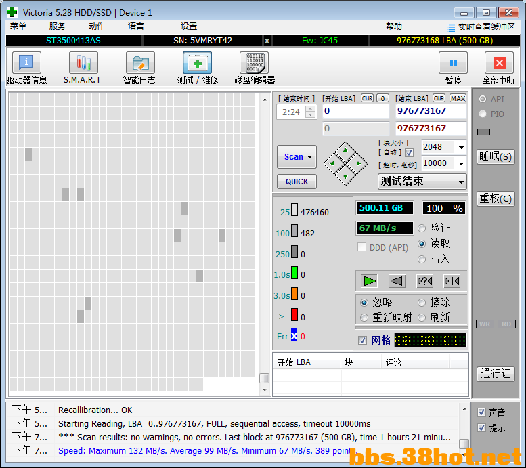Open the Service (服务) menu
Viewport: 526px width, 468px height.
(57, 26)
